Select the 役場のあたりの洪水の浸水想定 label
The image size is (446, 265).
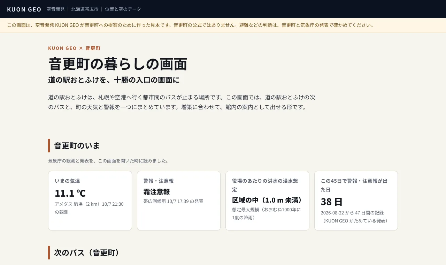pos(265,185)
